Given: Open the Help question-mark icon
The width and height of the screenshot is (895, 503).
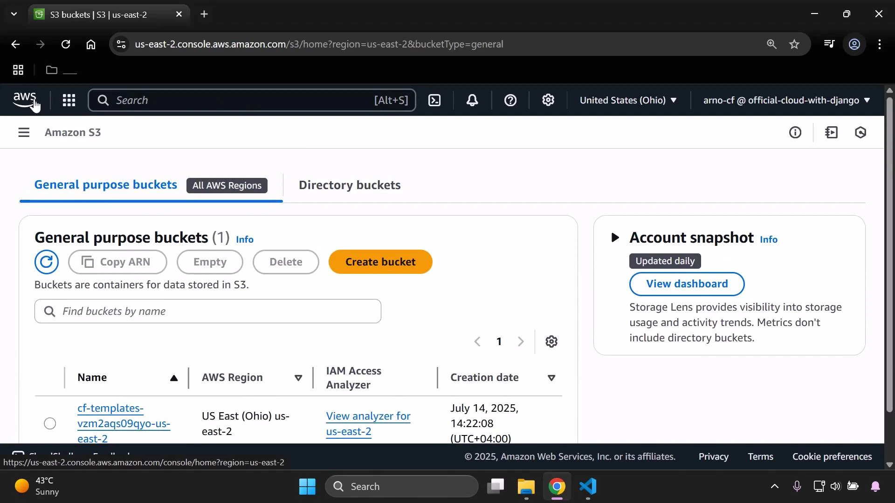Looking at the screenshot, I should tap(511, 100).
